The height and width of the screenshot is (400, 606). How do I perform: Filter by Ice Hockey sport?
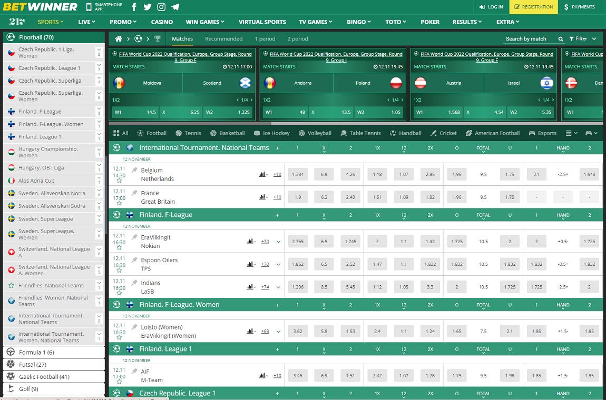tap(272, 133)
